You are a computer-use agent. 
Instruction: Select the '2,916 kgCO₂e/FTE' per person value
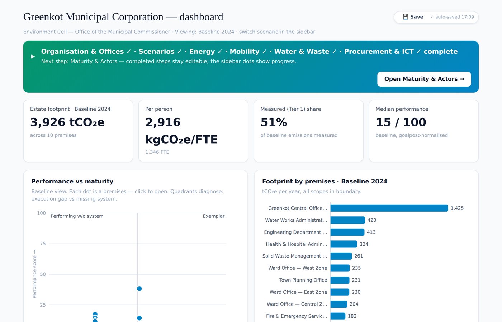(x=181, y=131)
